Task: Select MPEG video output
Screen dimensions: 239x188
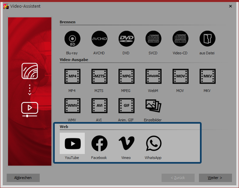Action: [126, 77]
